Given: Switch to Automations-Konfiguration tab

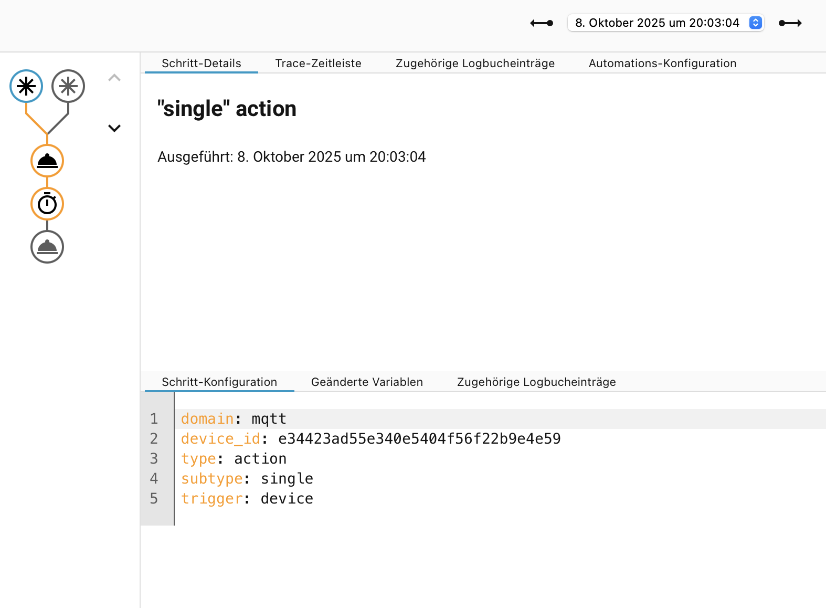Looking at the screenshot, I should pos(662,64).
